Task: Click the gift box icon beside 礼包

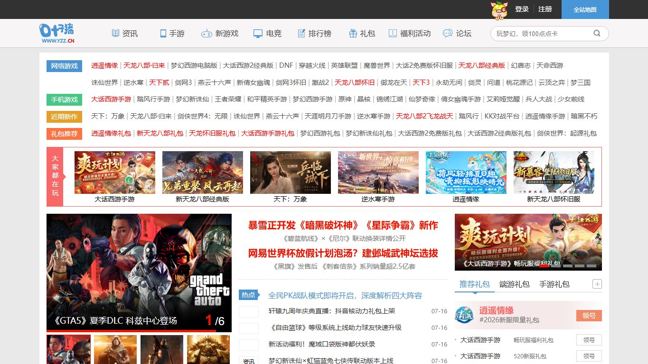Action: (353, 33)
